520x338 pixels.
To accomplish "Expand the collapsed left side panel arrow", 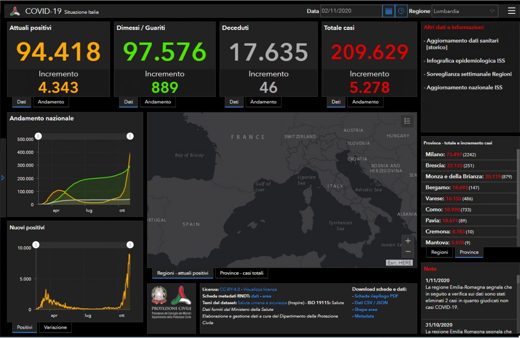I will [x=3, y=178].
